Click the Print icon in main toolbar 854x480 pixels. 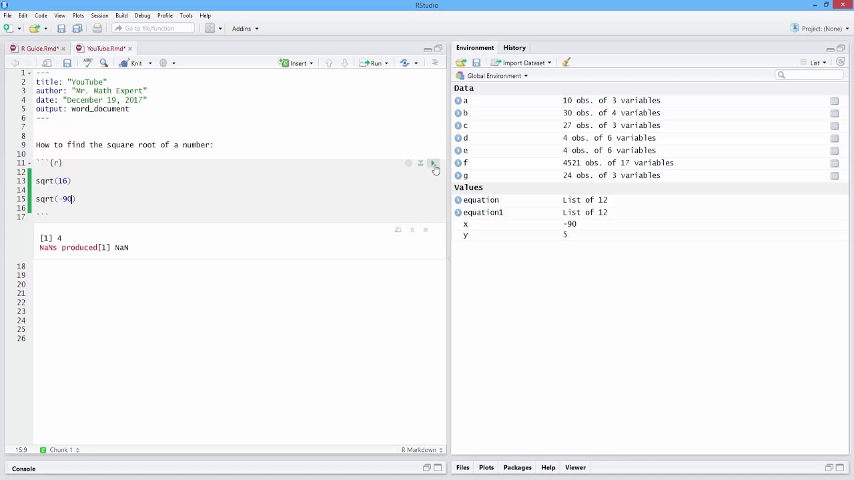click(97, 28)
